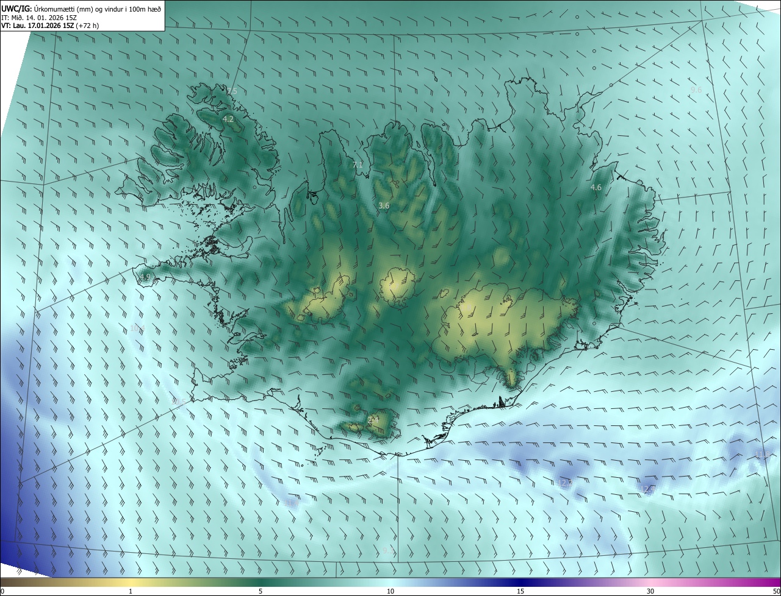Click the colorbar tick label 0
Viewport: 781px width, 596px height.
2,591
